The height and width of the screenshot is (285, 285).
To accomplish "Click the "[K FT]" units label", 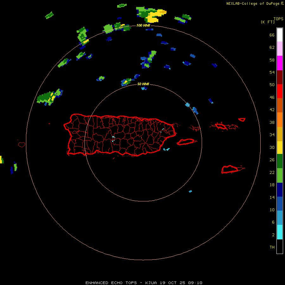I will (x=268, y=22).
